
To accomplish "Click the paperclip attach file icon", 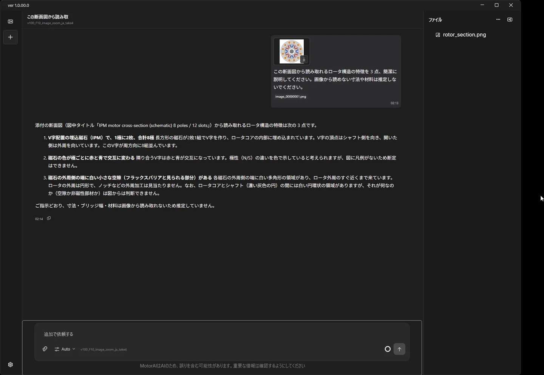I will [45, 349].
